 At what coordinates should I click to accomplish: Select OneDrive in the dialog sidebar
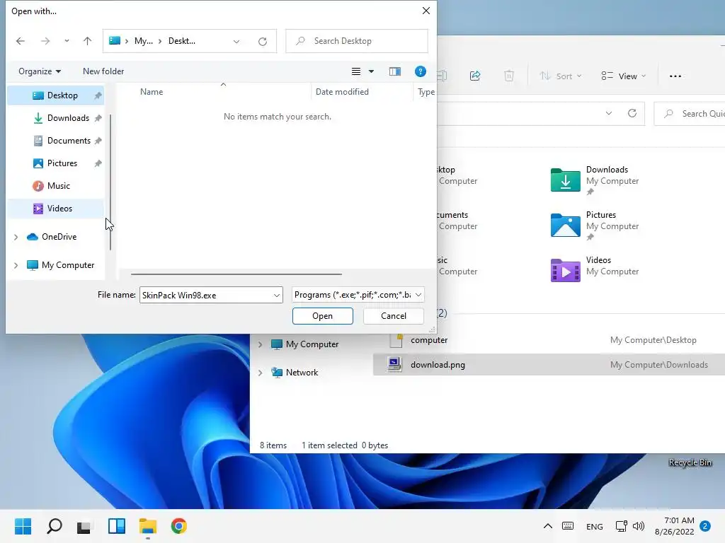59,237
